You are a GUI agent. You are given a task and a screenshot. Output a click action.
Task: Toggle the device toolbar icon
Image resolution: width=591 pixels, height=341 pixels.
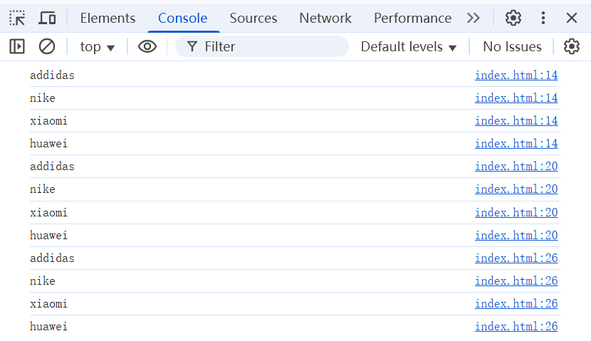coord(47,18)
